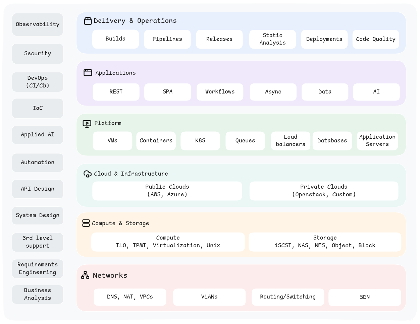Select the Workflows card in Applications
The width and height of the screenshot is (420, 324).
click(220, 91)
